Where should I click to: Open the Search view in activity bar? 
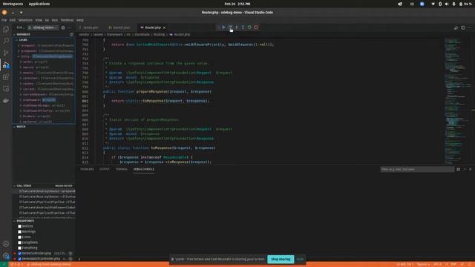6,41
